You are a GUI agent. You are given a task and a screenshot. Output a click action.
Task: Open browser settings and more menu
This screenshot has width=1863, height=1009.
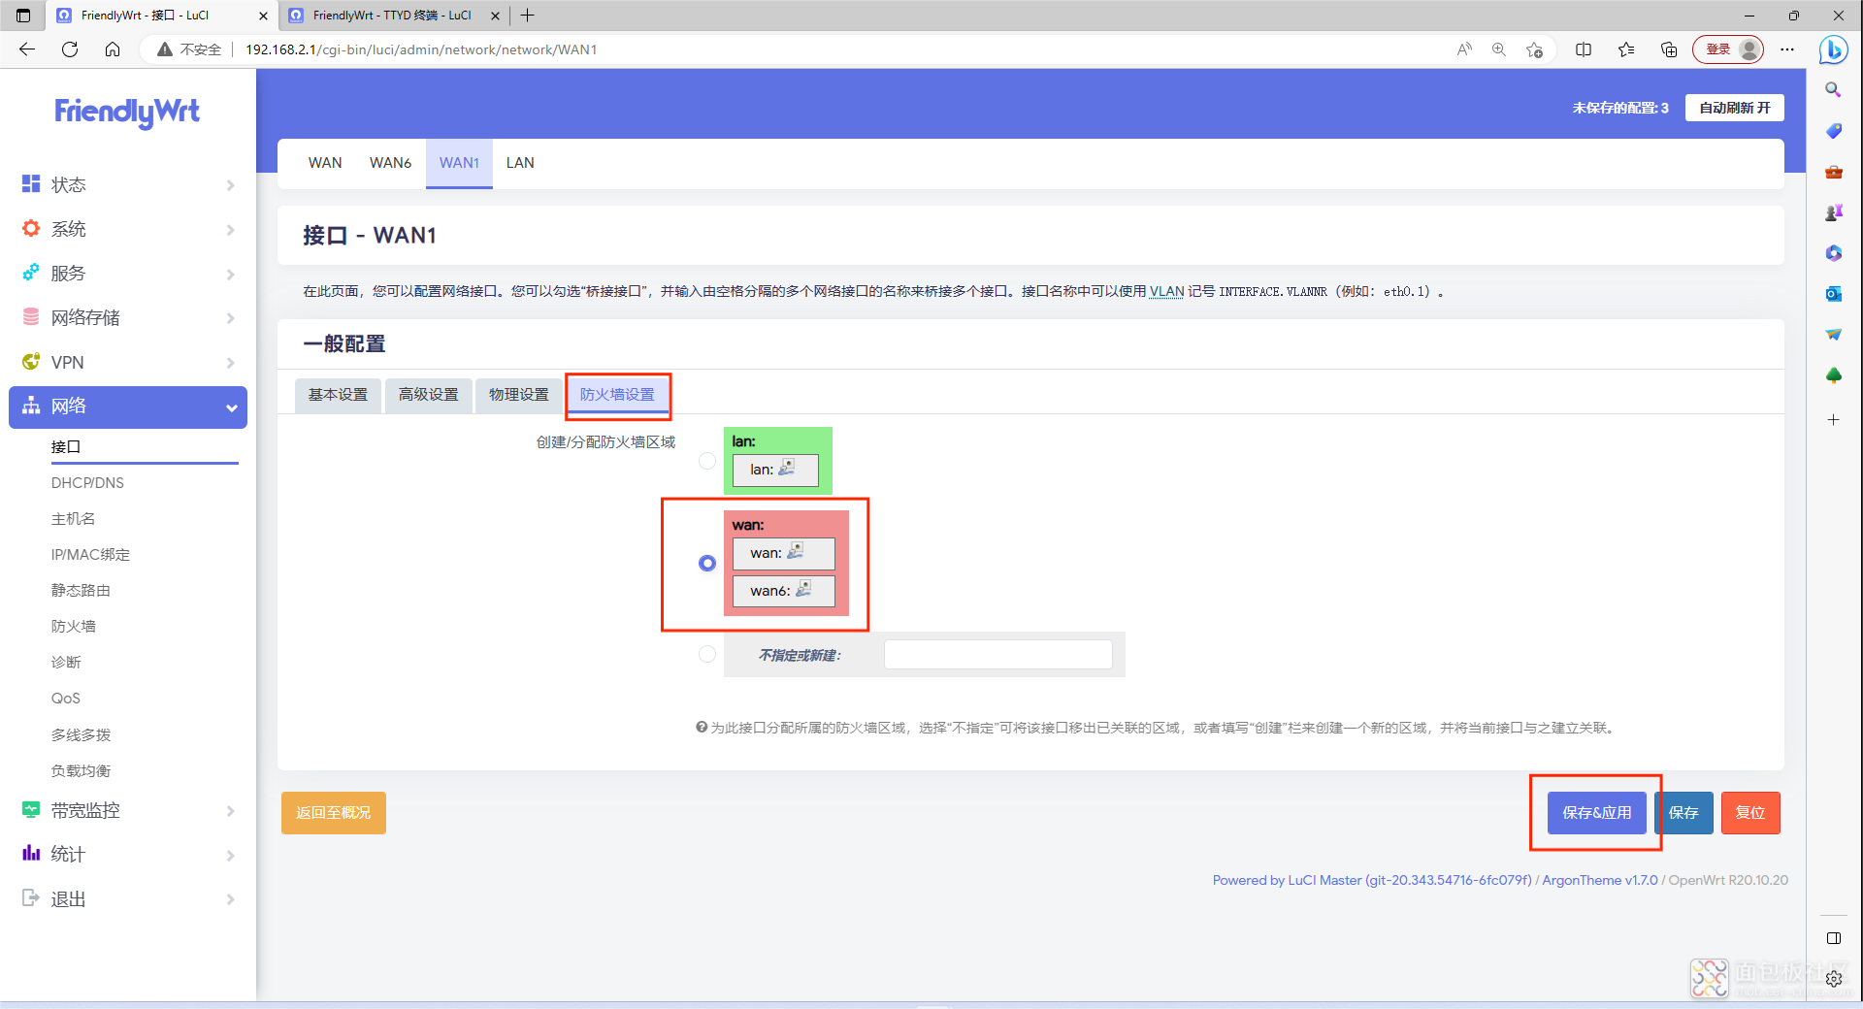[x=1787, y=49]
